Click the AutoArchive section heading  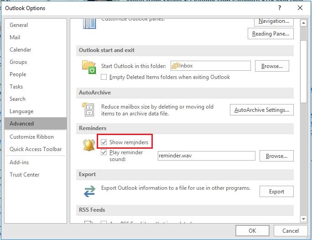(x=95, y=93)
